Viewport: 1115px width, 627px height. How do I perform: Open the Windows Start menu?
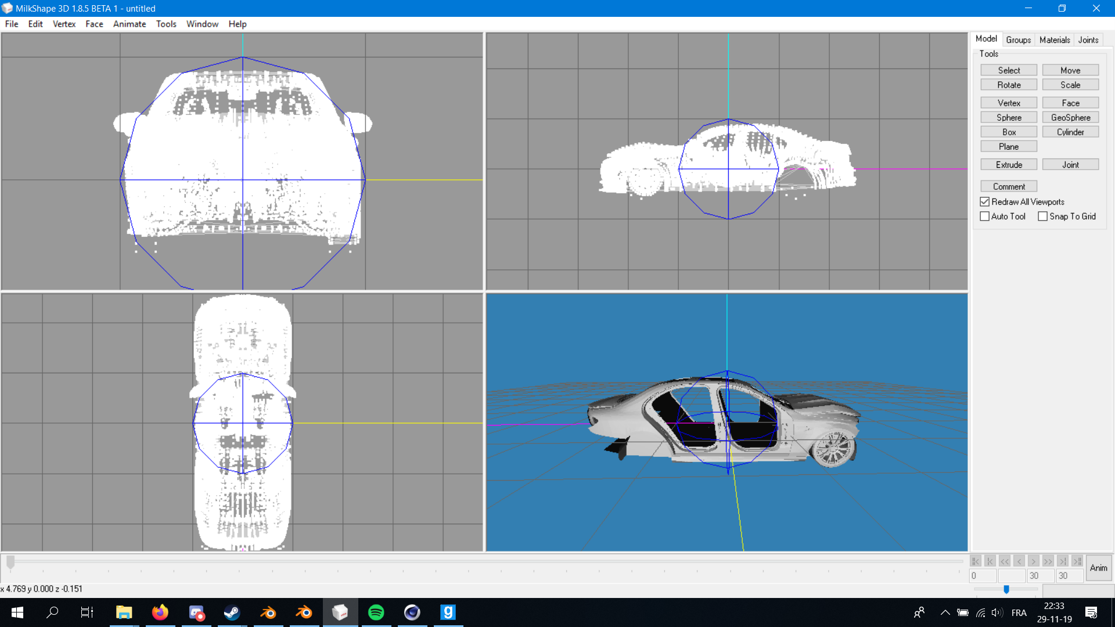(x=17, y=612)
